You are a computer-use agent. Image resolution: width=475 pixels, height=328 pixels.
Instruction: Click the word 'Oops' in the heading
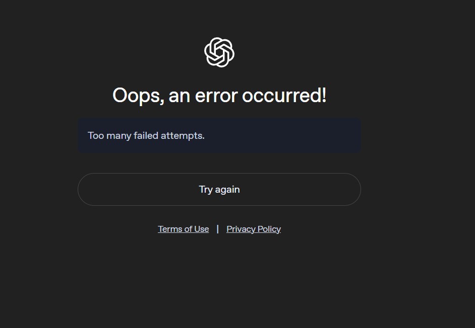[x=137, y=96]
